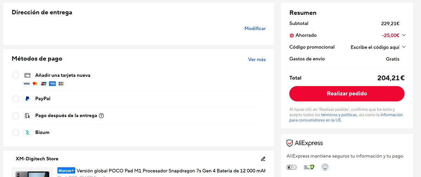
Task: Click the 'Marcas+' badge on the product
Action: pyautogui.click(x=66, y=171)
